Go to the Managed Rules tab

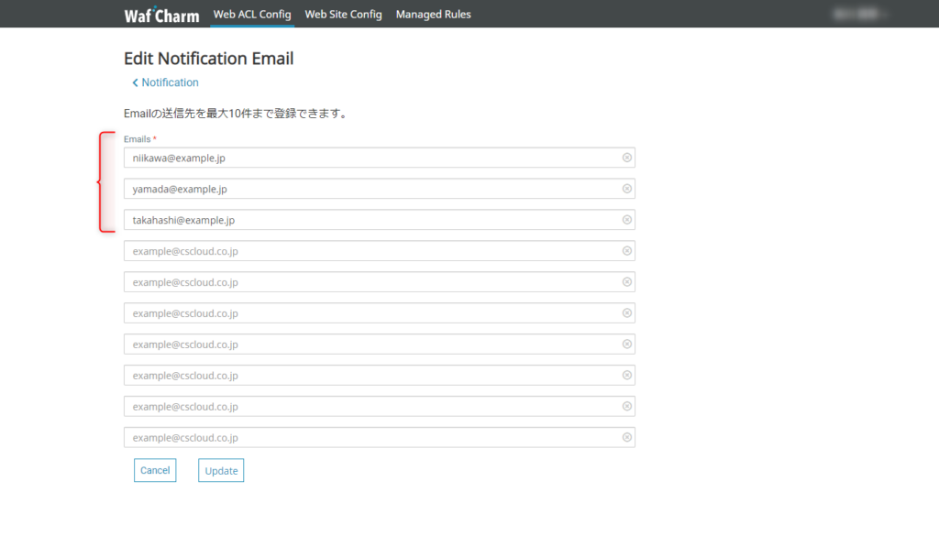433,15
